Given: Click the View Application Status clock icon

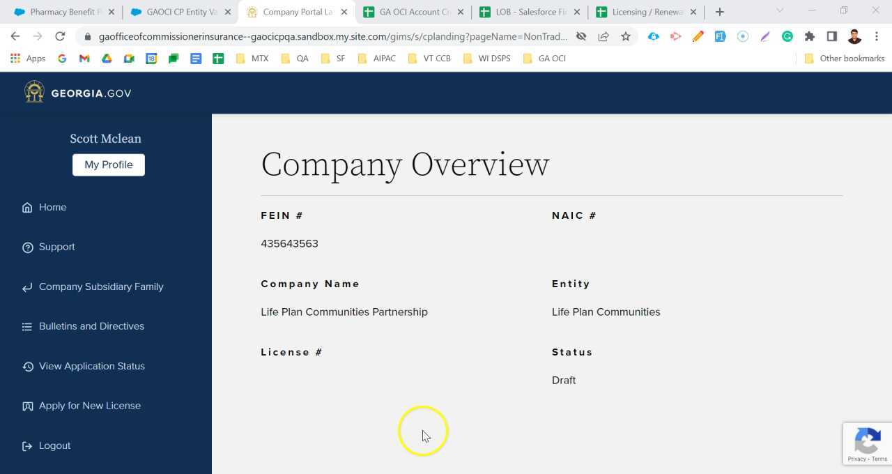Looking at the screenshot, I should pos(26,366).
